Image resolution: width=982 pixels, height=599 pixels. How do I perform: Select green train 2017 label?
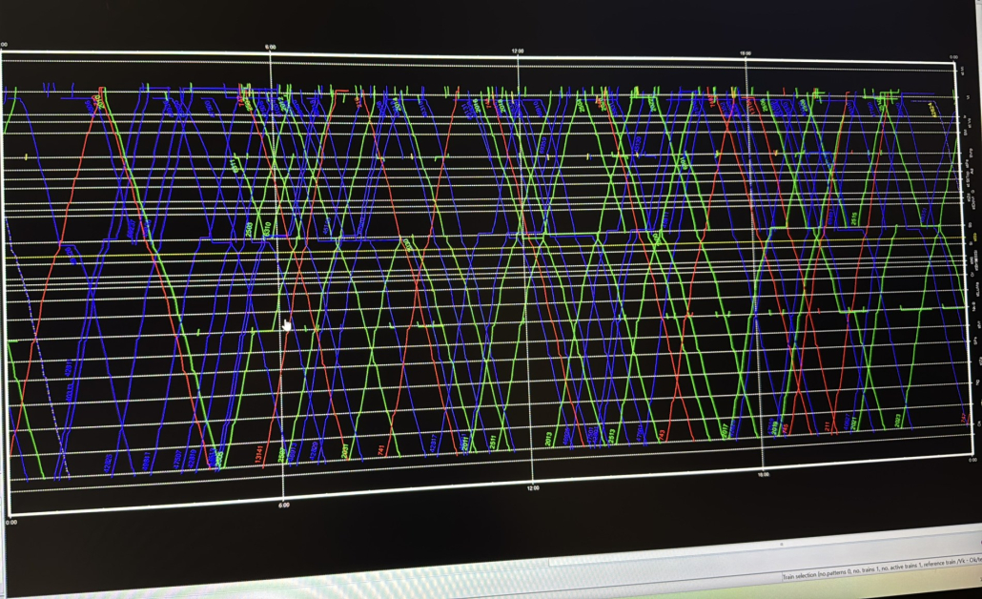point(726,430)
